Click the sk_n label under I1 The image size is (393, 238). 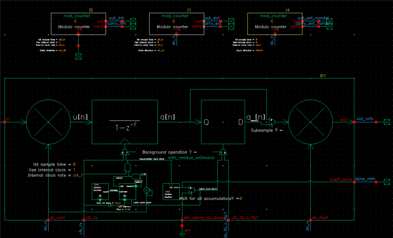click(x=174, y=40)
